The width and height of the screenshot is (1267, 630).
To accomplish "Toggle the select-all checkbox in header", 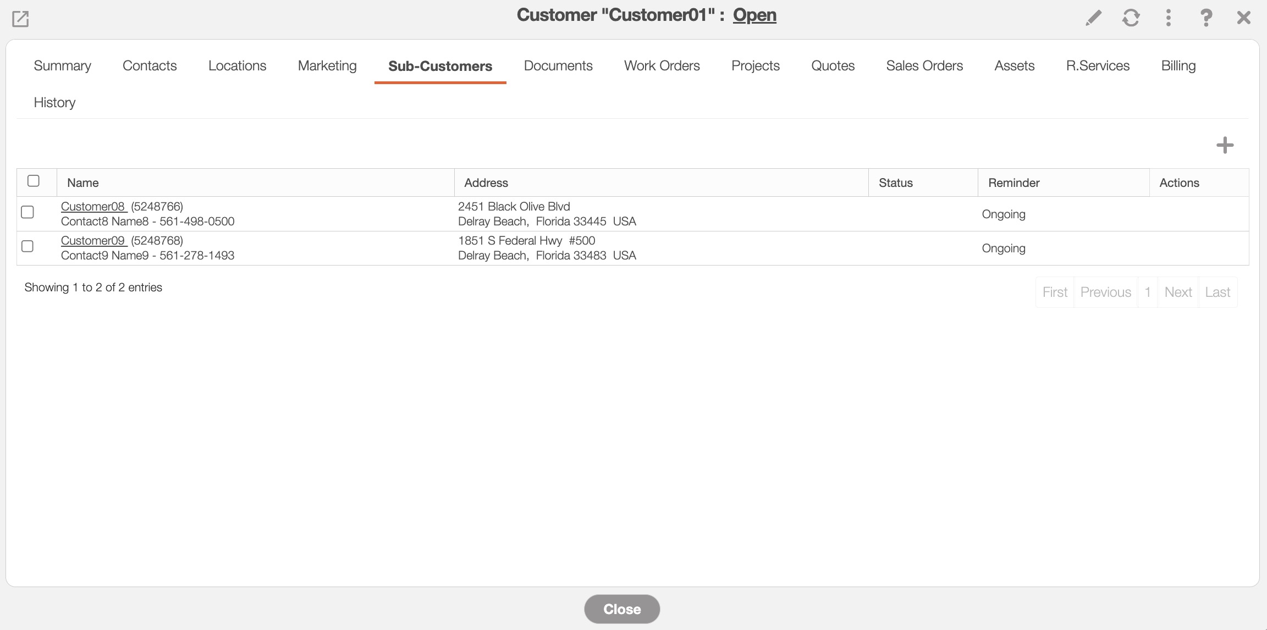I will (x=34, y=181).
